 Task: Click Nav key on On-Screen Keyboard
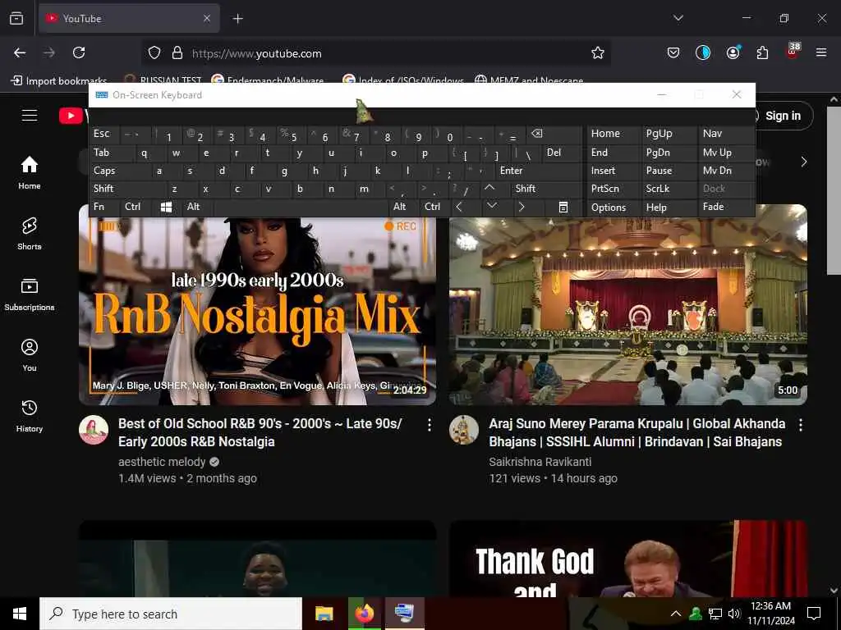(x=726, y=134)
